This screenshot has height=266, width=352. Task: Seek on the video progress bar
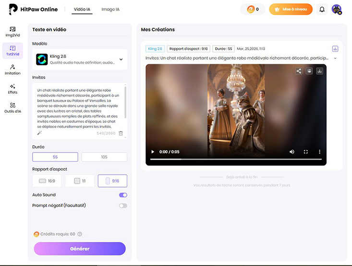(x=236, y=159)
